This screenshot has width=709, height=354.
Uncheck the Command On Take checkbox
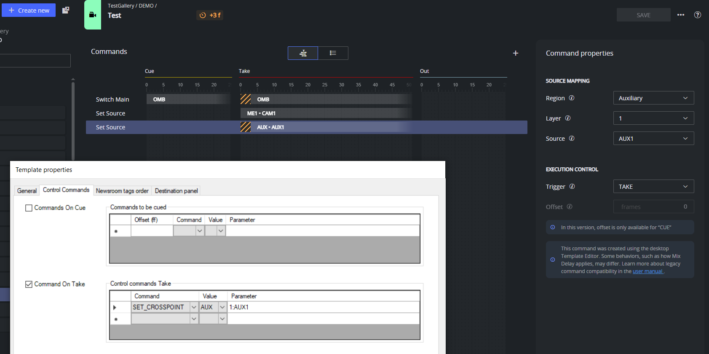(29, 284)
